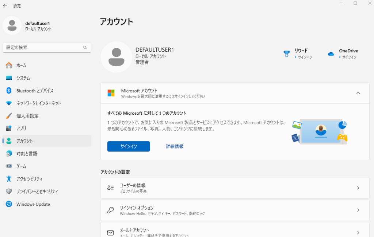Click the Microsoft logo icon
The width and height of the screenshot is (374, 237).
[x=111, y=93]
